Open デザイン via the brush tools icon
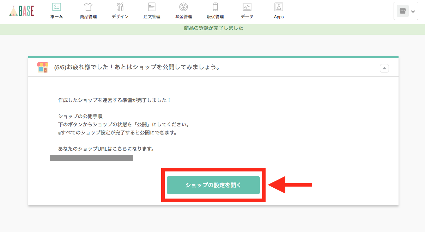Screen dimensions: 425x232 [x=120, y=7]
